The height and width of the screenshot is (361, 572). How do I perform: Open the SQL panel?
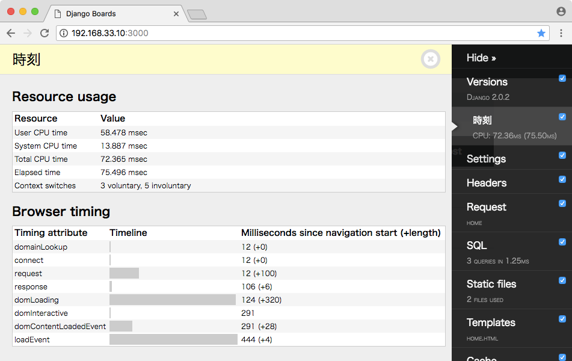point(477,245)
